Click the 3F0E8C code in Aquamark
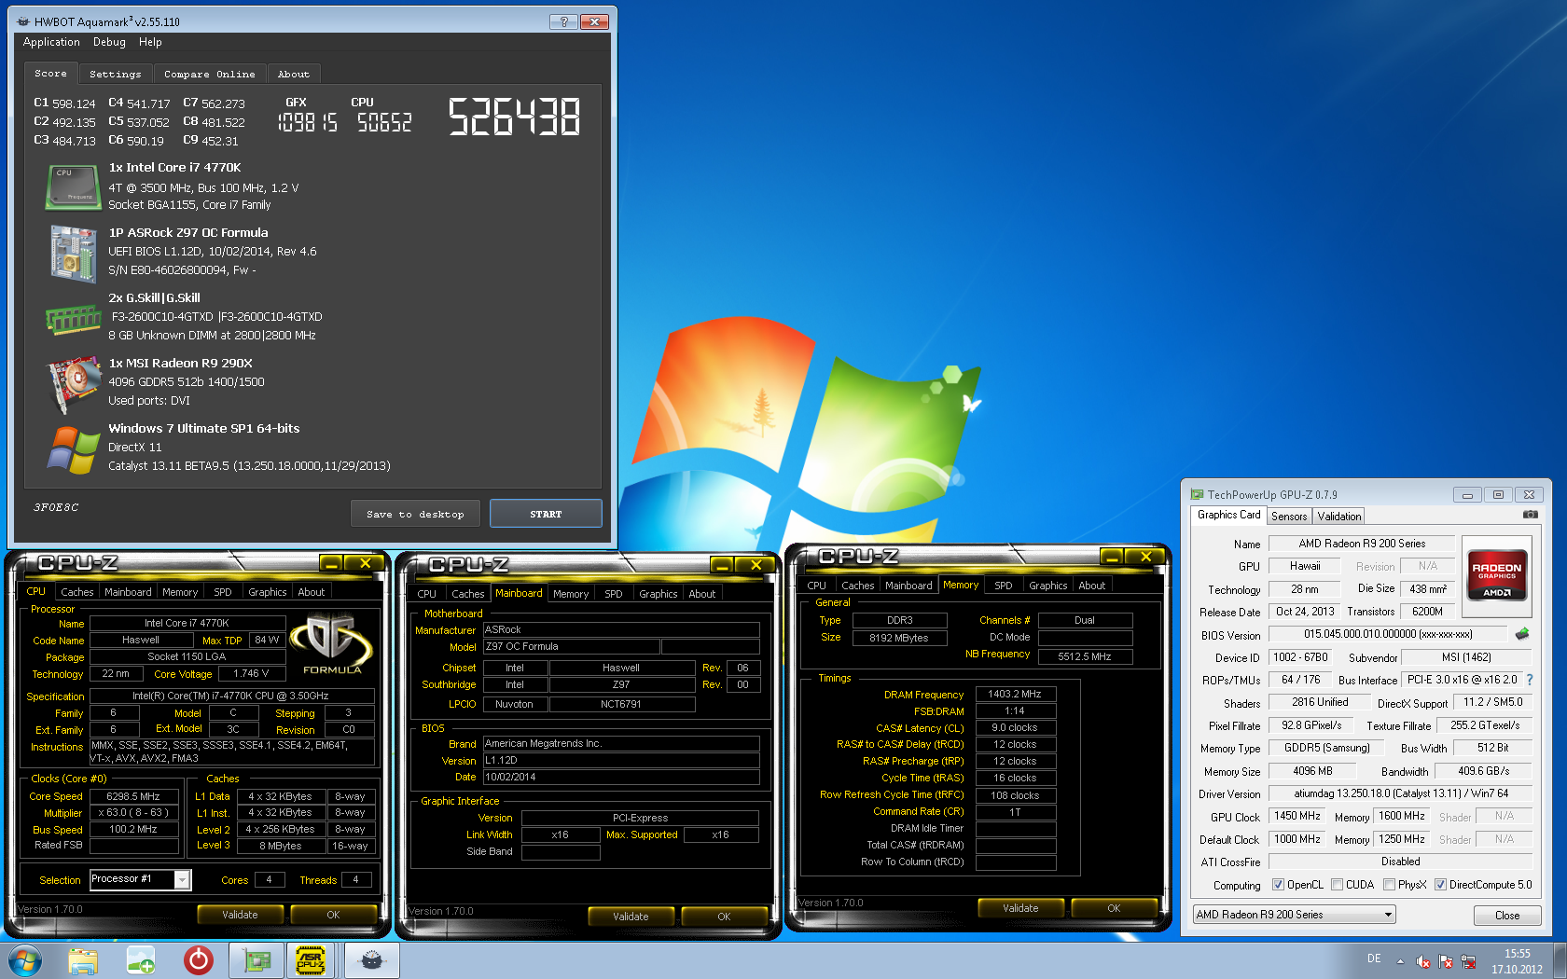The width and height of the screenshot is (1567, 979). (56, 507)
